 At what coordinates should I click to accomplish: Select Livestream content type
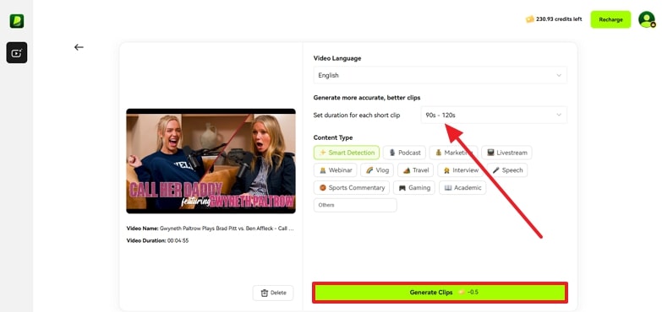[x=506, y=153]
